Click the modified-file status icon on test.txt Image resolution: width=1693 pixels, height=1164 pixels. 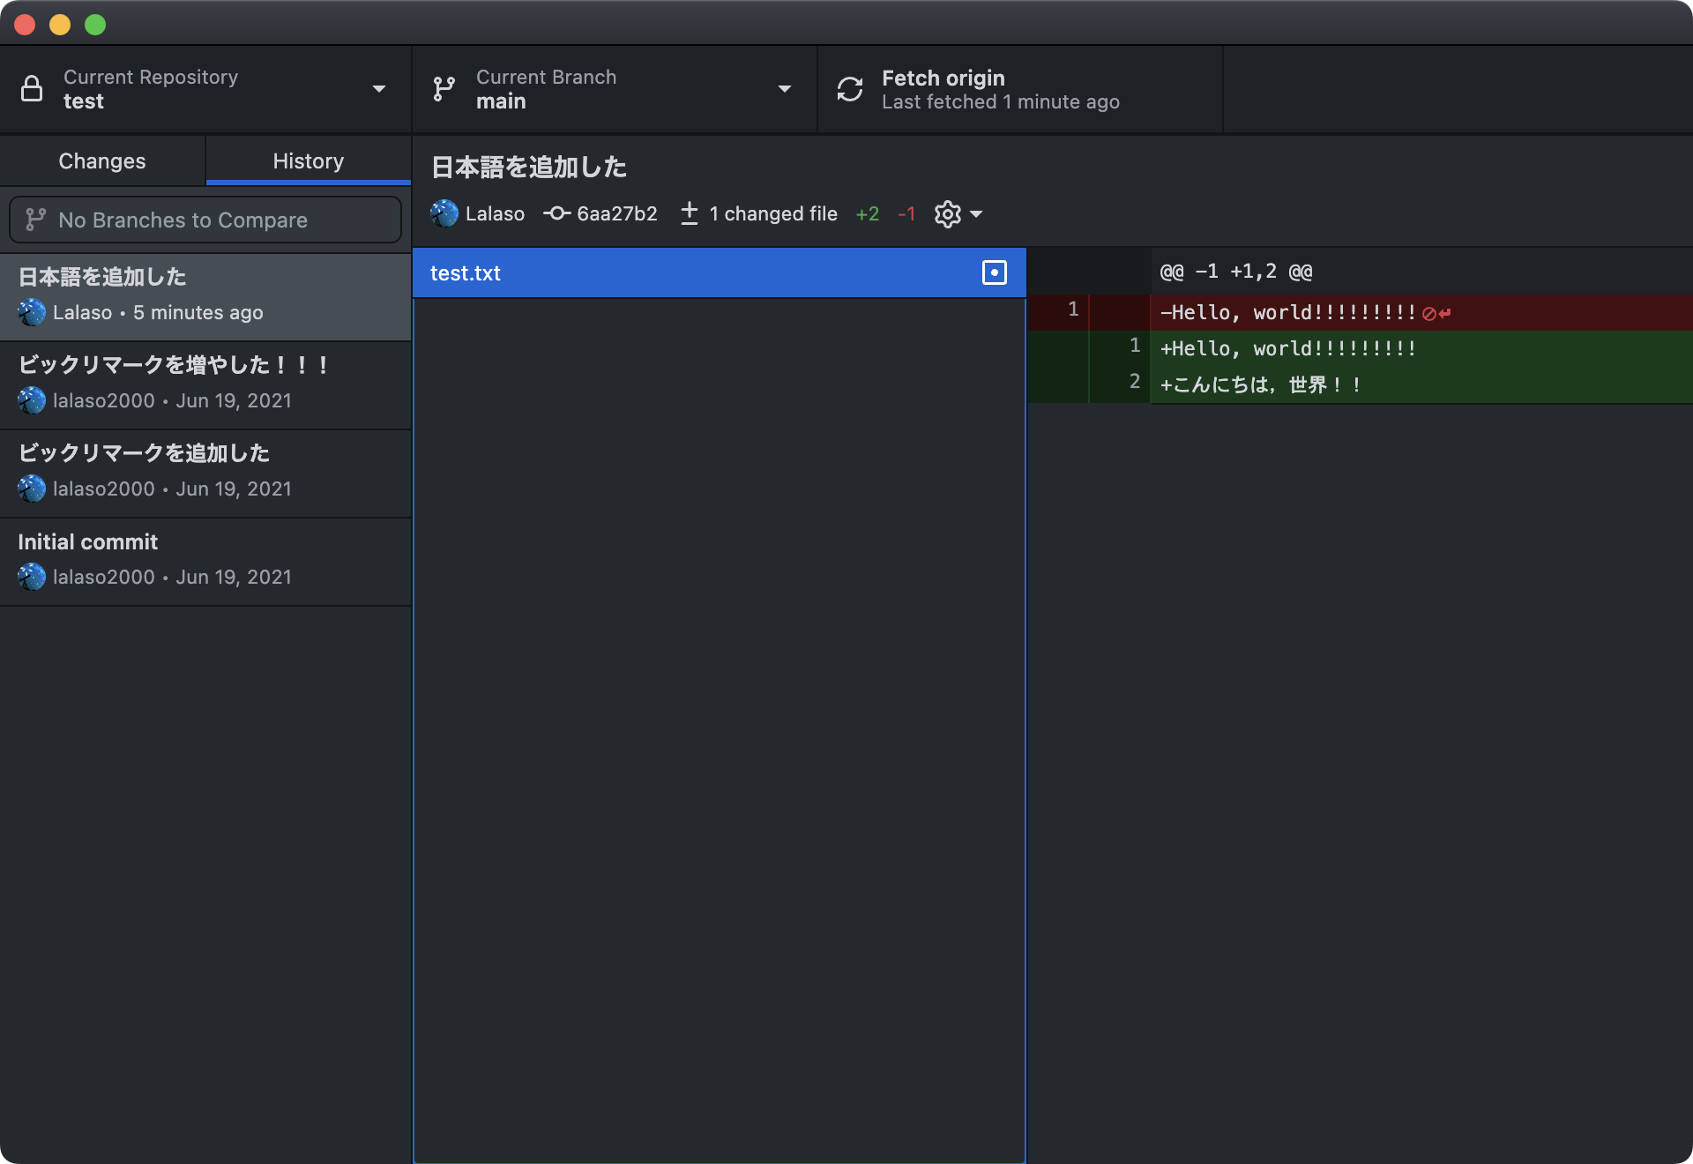click(994, 273)
